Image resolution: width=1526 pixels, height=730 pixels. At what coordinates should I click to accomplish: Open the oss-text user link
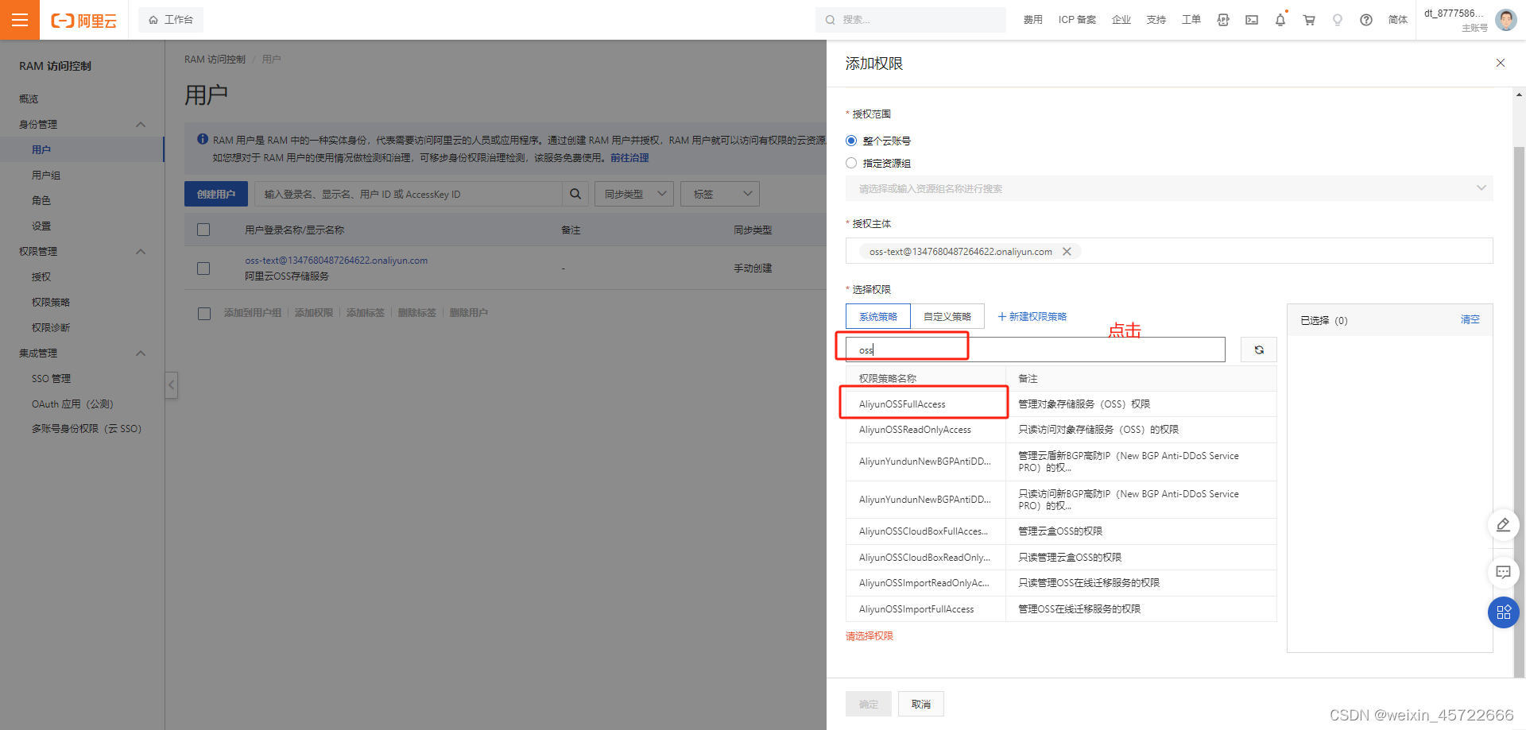click(x=336, y=261)
